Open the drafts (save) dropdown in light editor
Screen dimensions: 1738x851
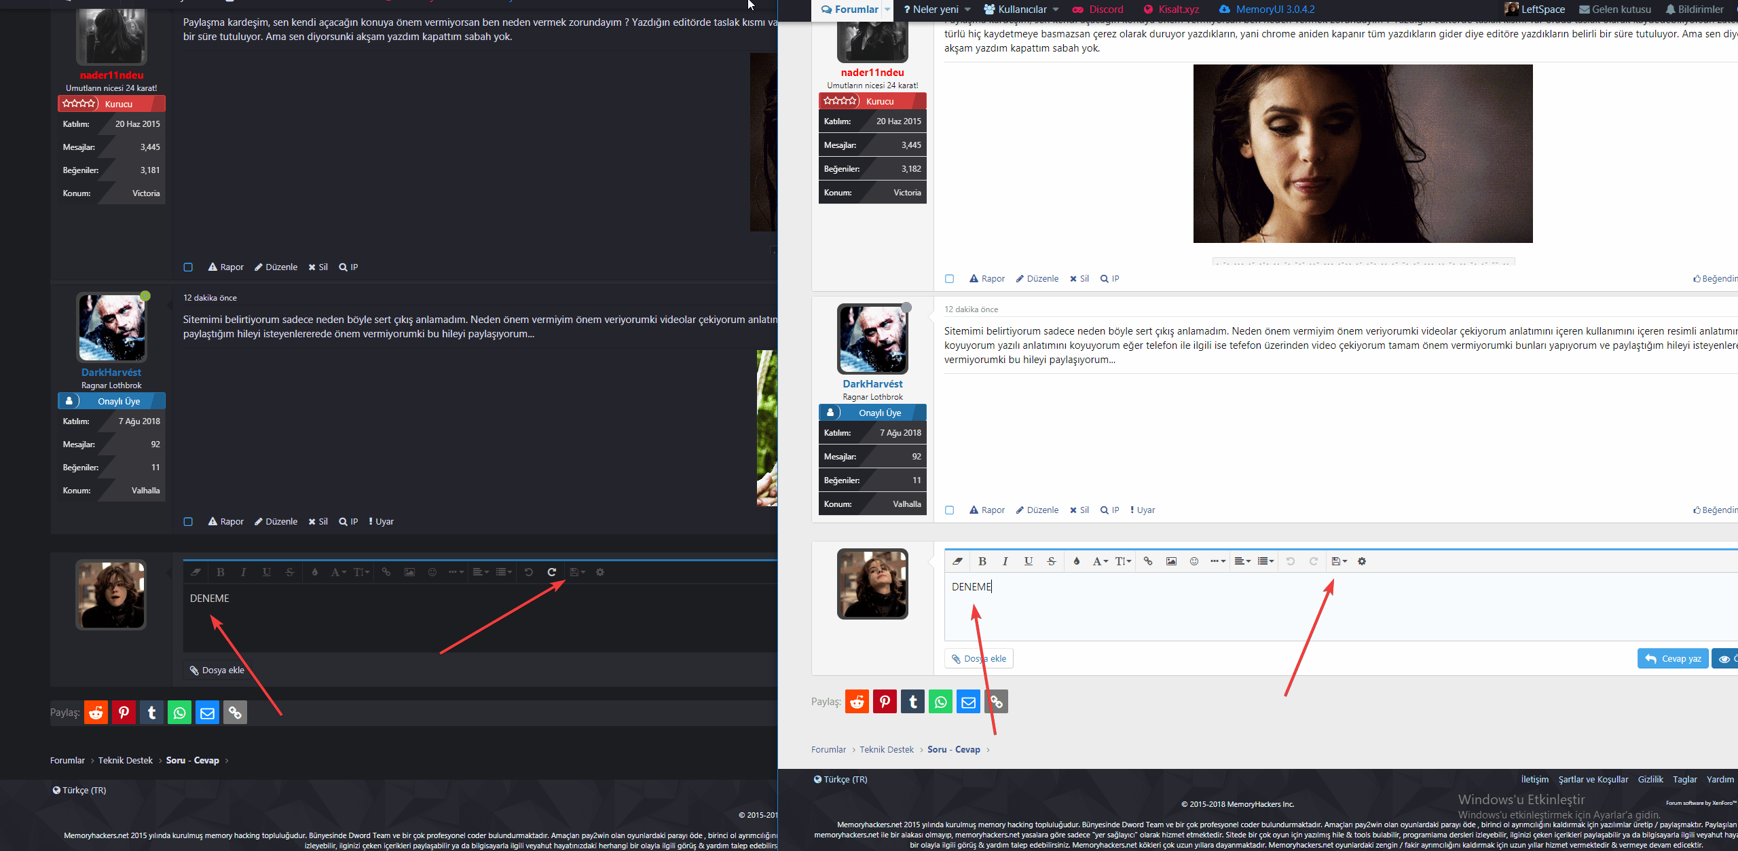(x=1339, y=561)
